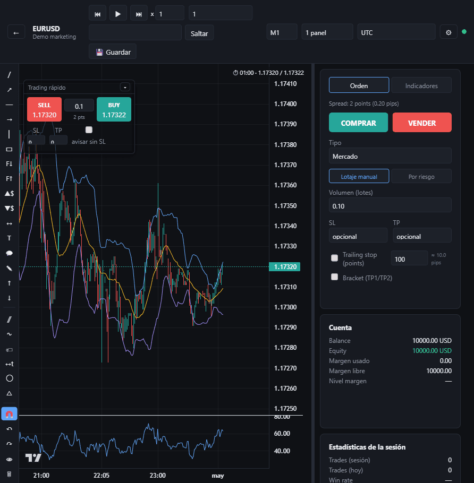474x483 pixels.
Task: Select the trend line drawing tool
Action: (9, 75)
